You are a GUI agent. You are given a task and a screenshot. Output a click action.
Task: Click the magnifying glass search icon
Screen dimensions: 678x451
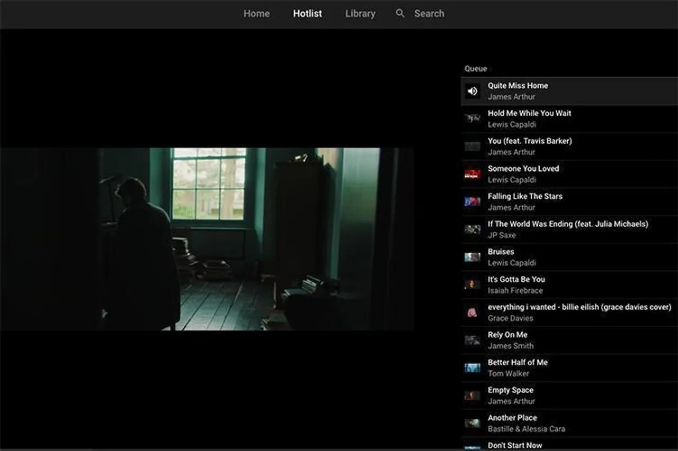[400, 13]
